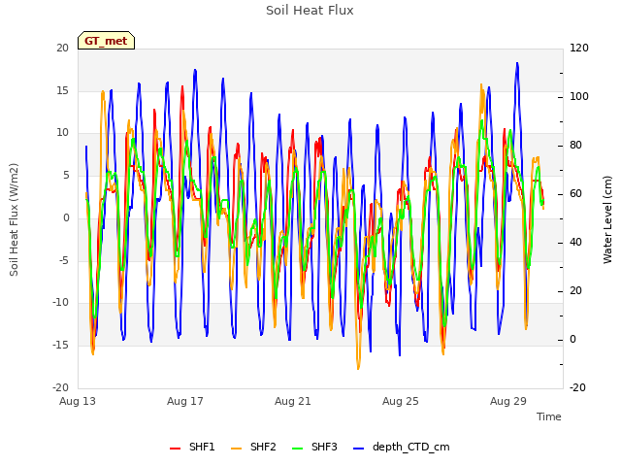Click the left axis value -10
Screen dimensions: 621x466
click(x=60, y=303)
